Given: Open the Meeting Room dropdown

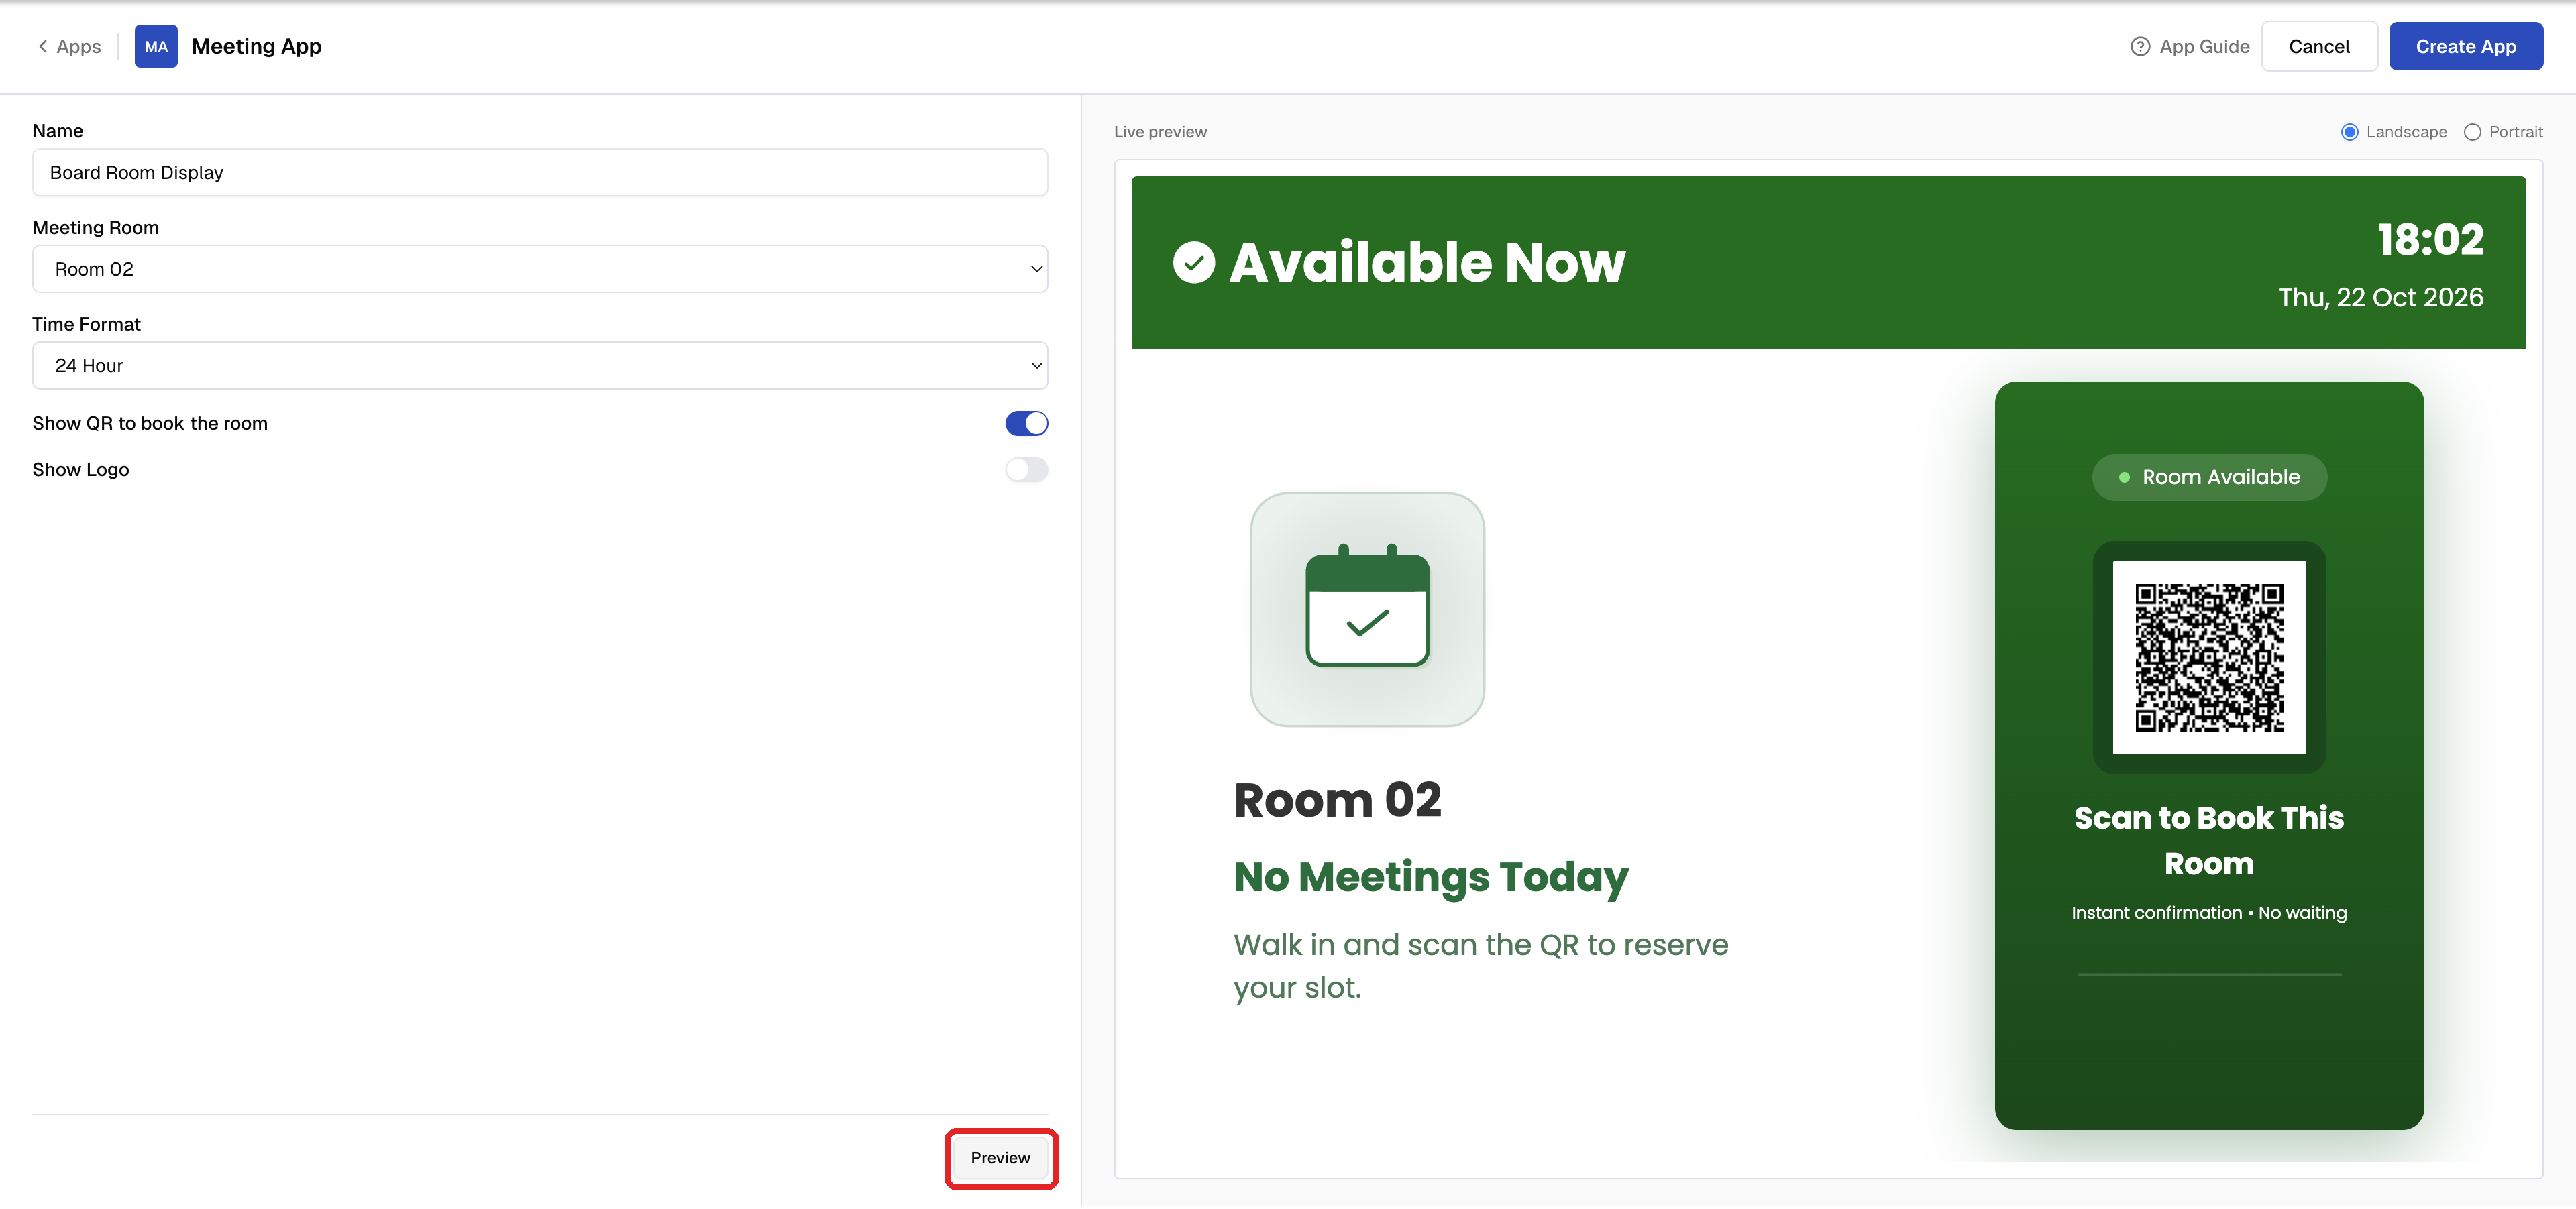Looking at the screenshot, I should click(540, 269).
